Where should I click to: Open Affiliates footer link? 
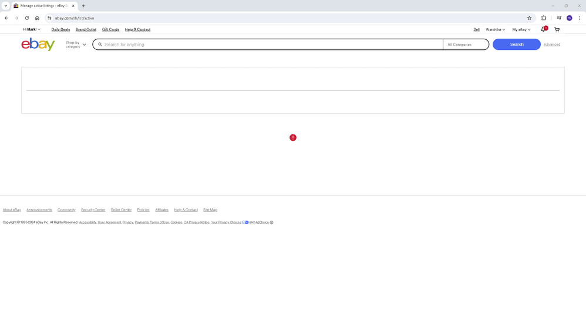(x=162, y=210)
